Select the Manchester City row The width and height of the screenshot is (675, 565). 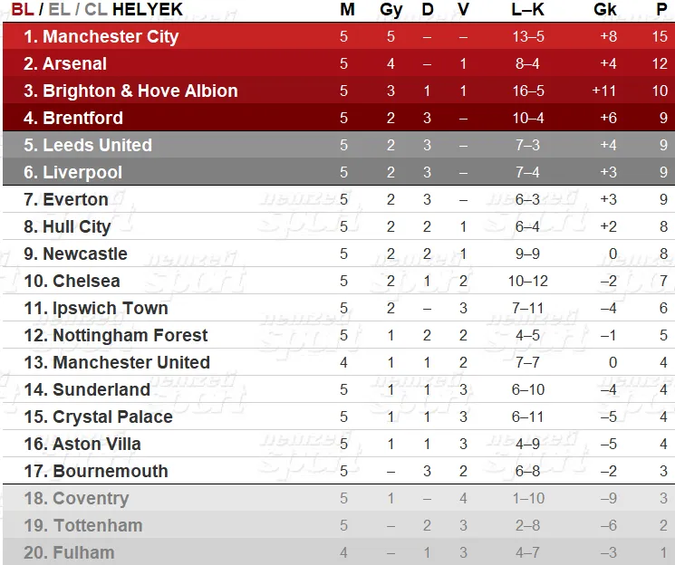click(x=339, y=36)
